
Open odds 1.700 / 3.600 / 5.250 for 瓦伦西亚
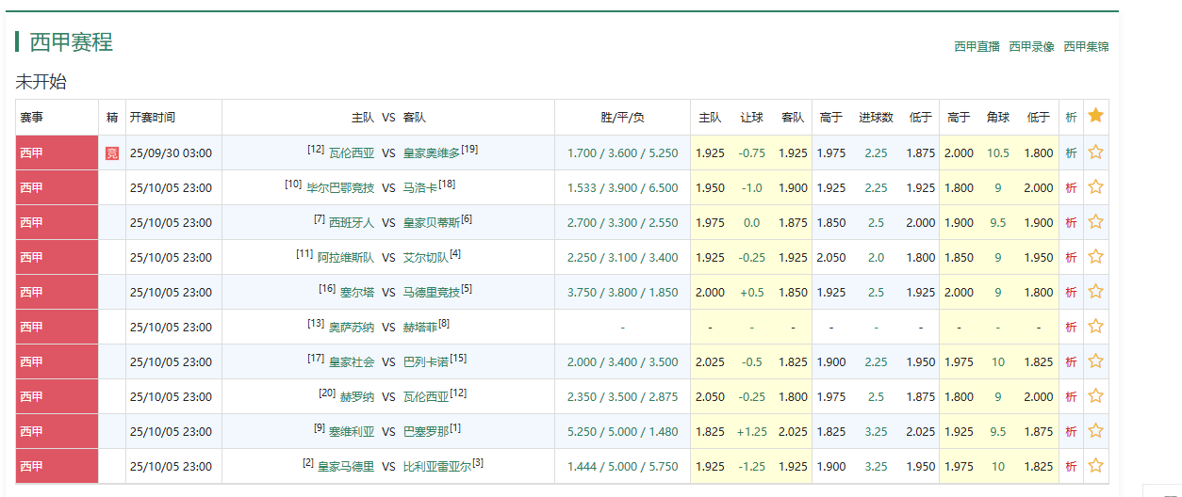[x=622, y=152]
